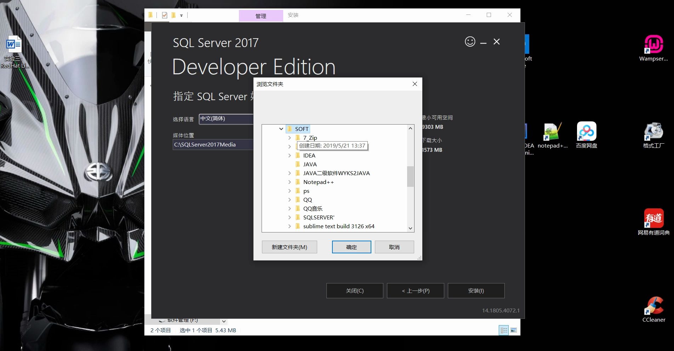Image resolution: width=674 pixels, height=351 pixels.
Task: Collapse the SOFT folder node
Action: pos(281,129)
